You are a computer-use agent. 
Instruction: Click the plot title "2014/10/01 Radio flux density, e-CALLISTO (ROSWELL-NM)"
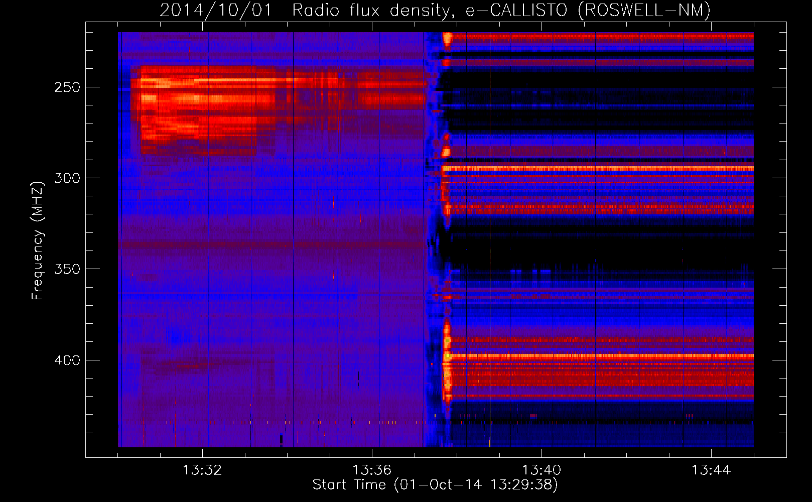tap(435, 10)
